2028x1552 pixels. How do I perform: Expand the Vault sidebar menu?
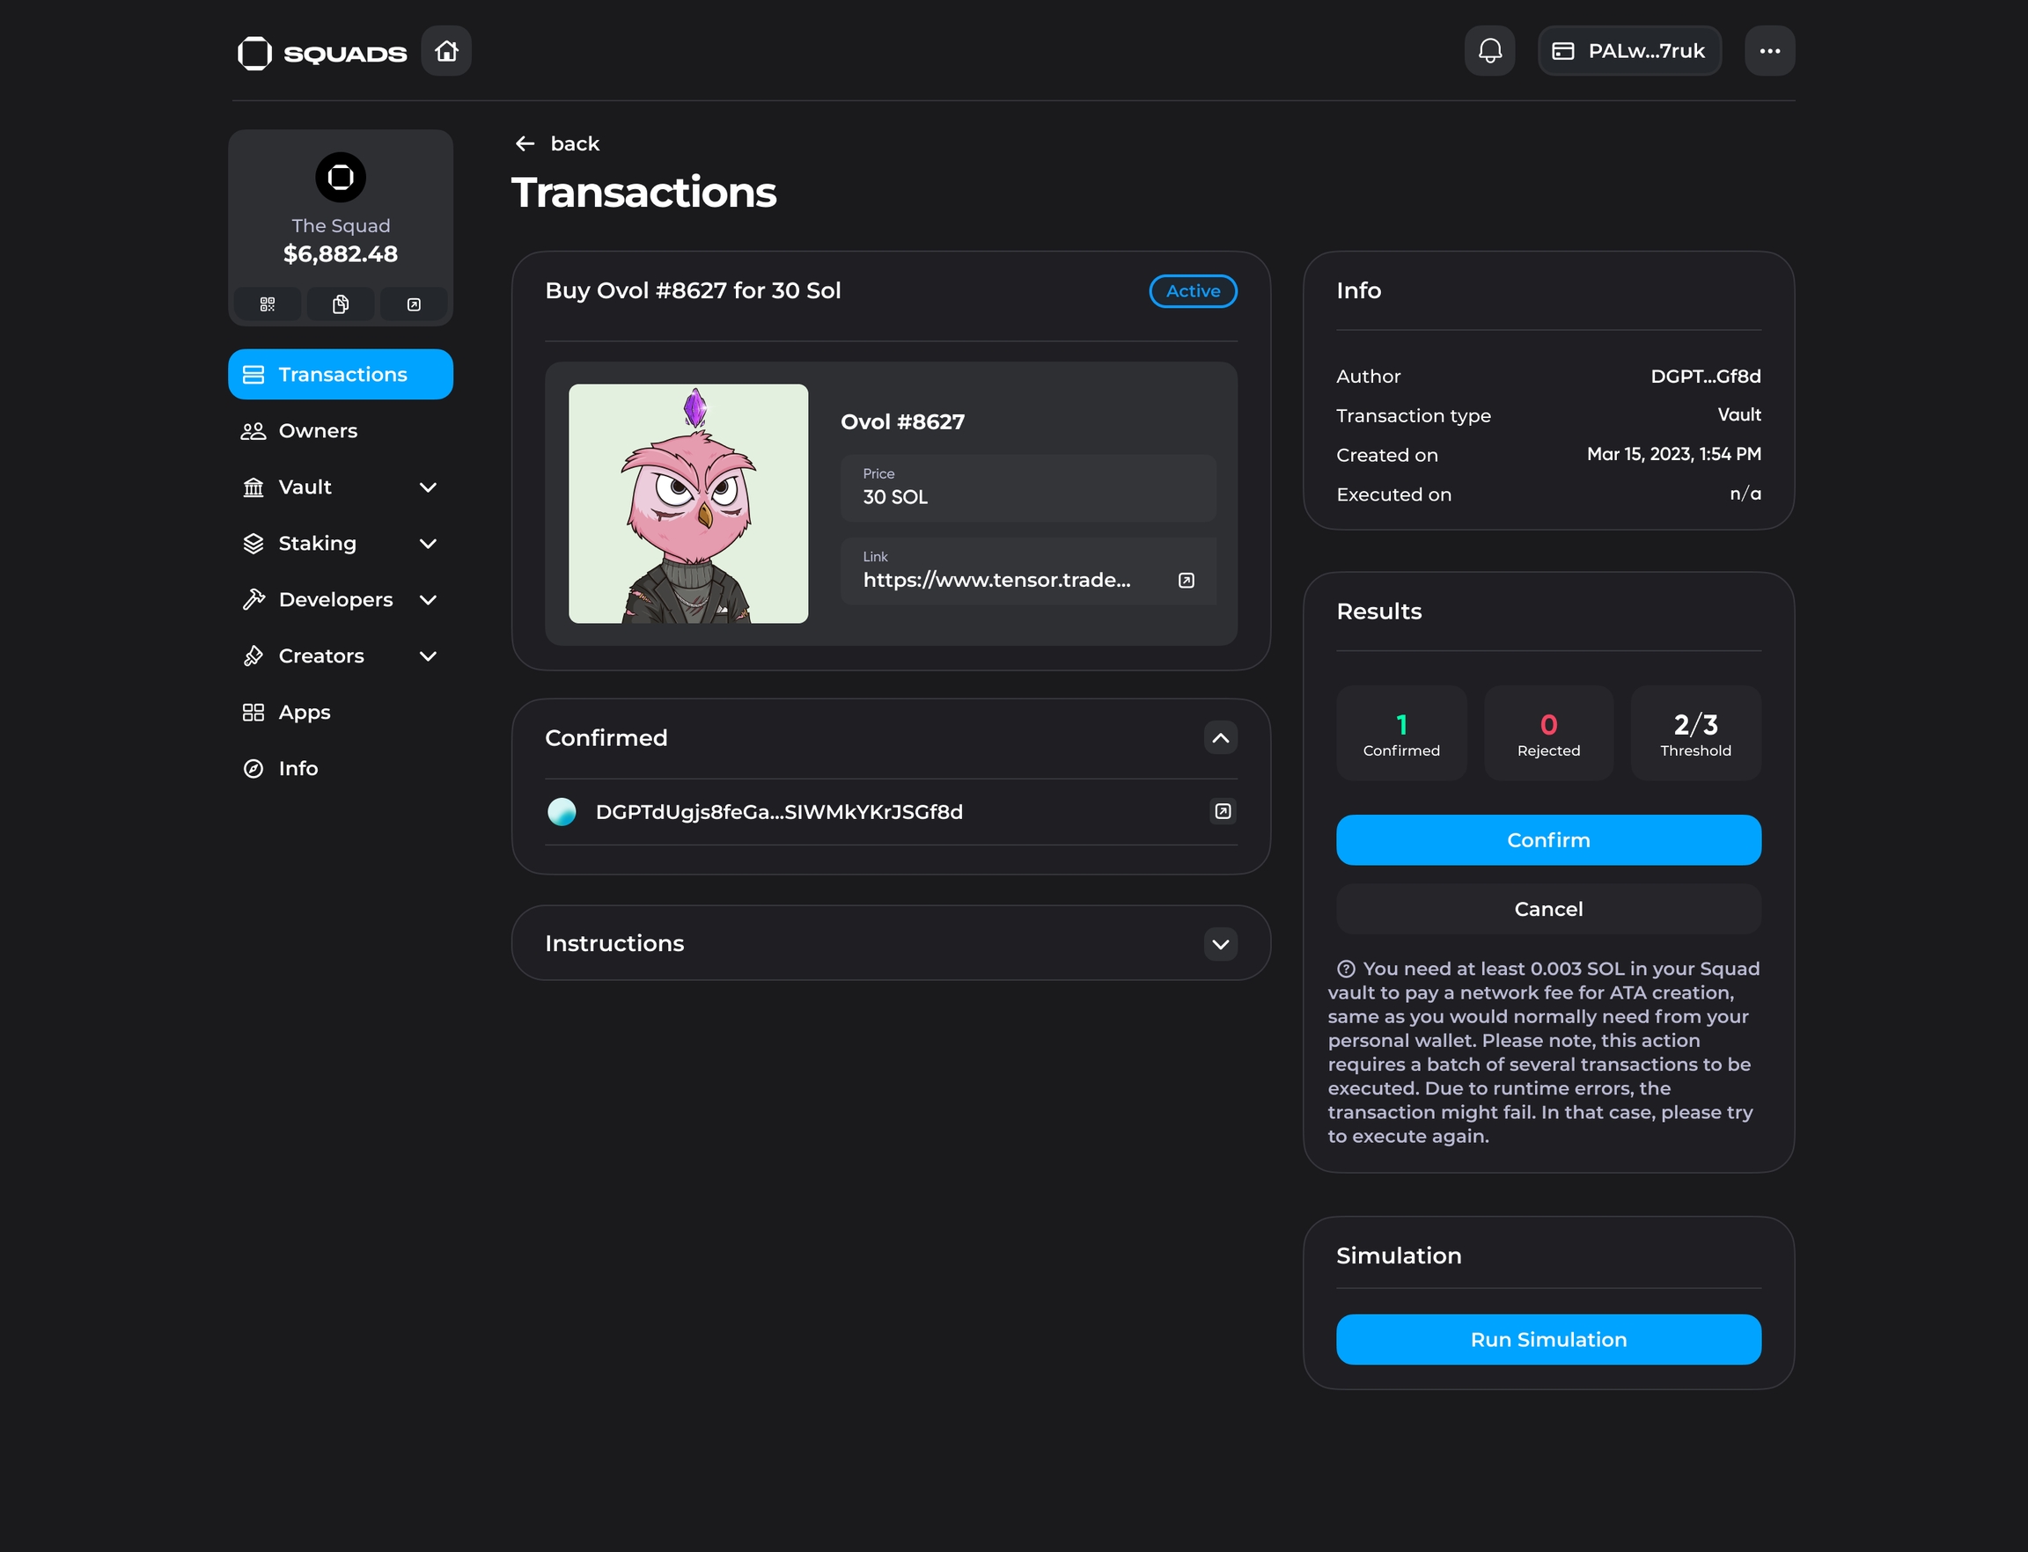click(427, 487)
